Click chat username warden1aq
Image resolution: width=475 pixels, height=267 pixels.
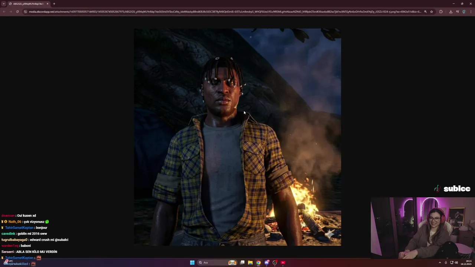coord(10,246)
